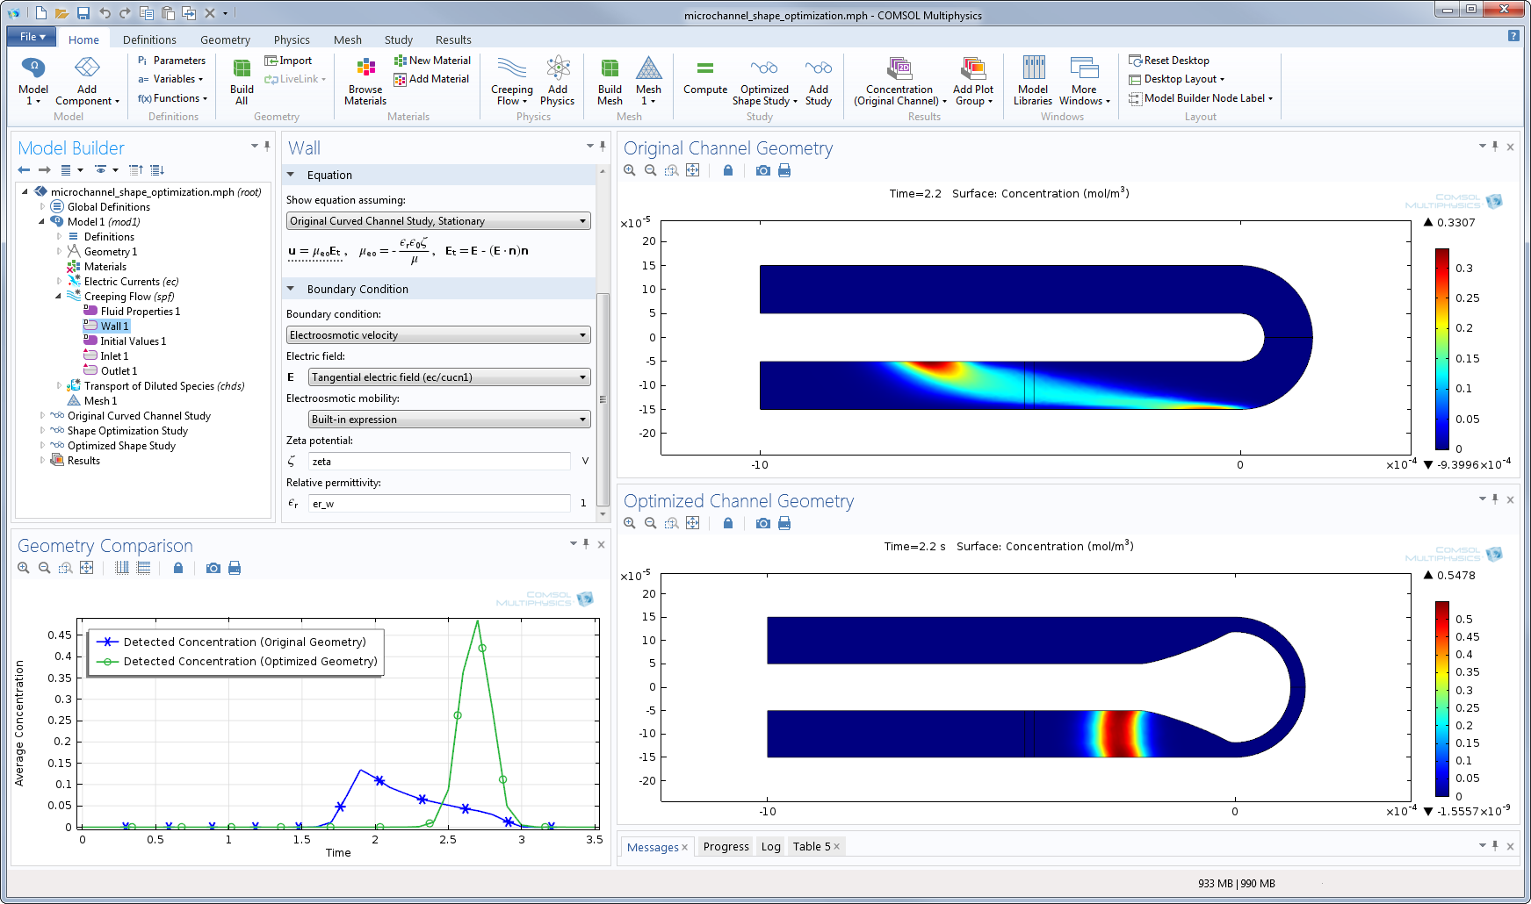This screenshot has width=1531, height=904.
Task: Click the Build All geometry button
Action: tap(242, 81)
